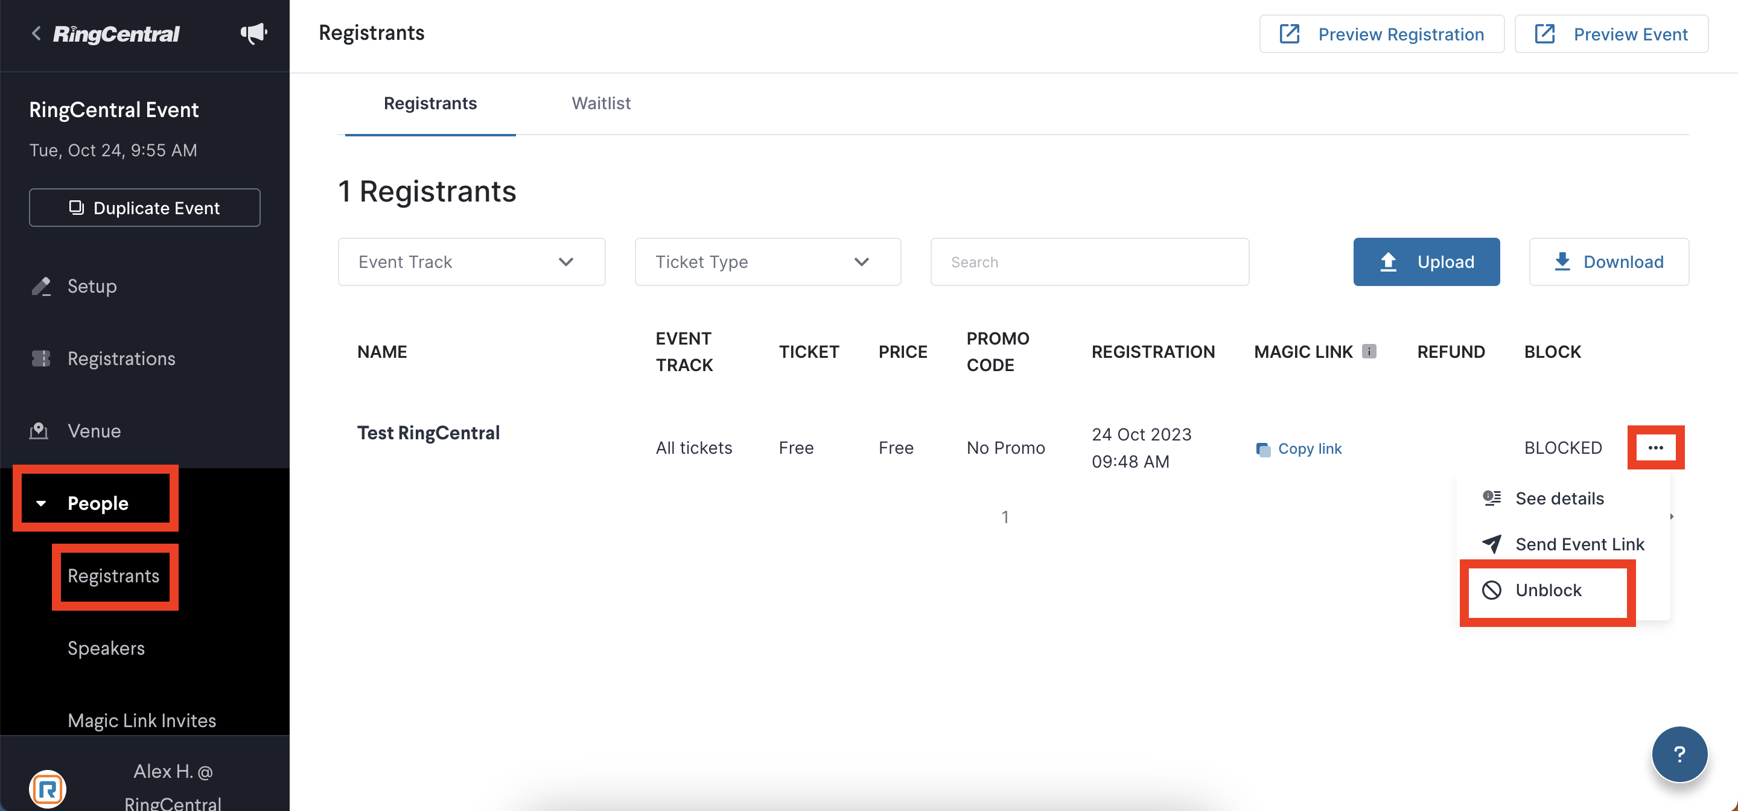The width and height of the screenshot is (1738, 811).
Task: Click the RingCentral logo
Action: [116, 34]
